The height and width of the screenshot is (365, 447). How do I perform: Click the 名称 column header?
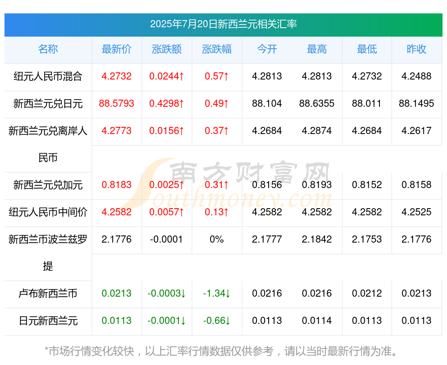(x=48, y=49)
